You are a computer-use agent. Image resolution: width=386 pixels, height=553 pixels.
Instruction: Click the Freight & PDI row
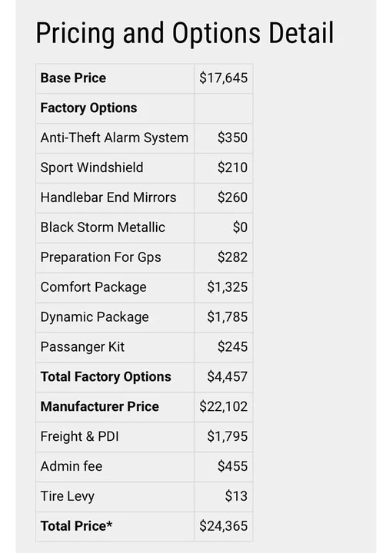[x=144, y=436]
